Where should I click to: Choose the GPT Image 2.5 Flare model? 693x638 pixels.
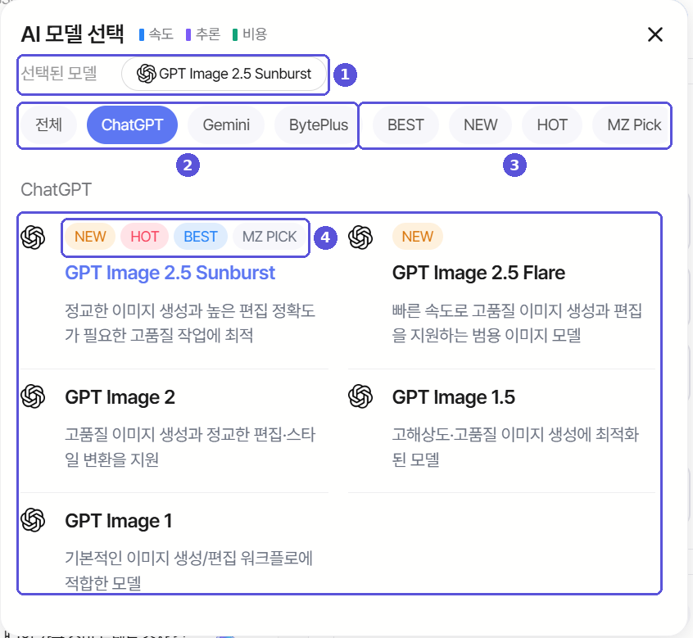click(478, 273)
